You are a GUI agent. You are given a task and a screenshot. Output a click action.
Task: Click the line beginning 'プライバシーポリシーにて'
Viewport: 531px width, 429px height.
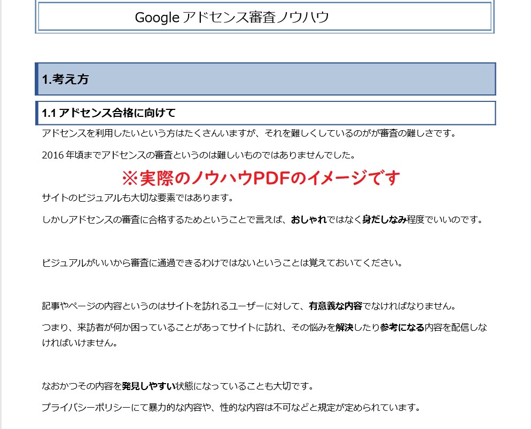coord(231,407)
